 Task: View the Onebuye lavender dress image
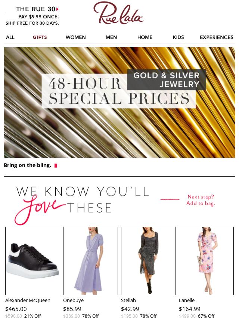pos(90,261)
